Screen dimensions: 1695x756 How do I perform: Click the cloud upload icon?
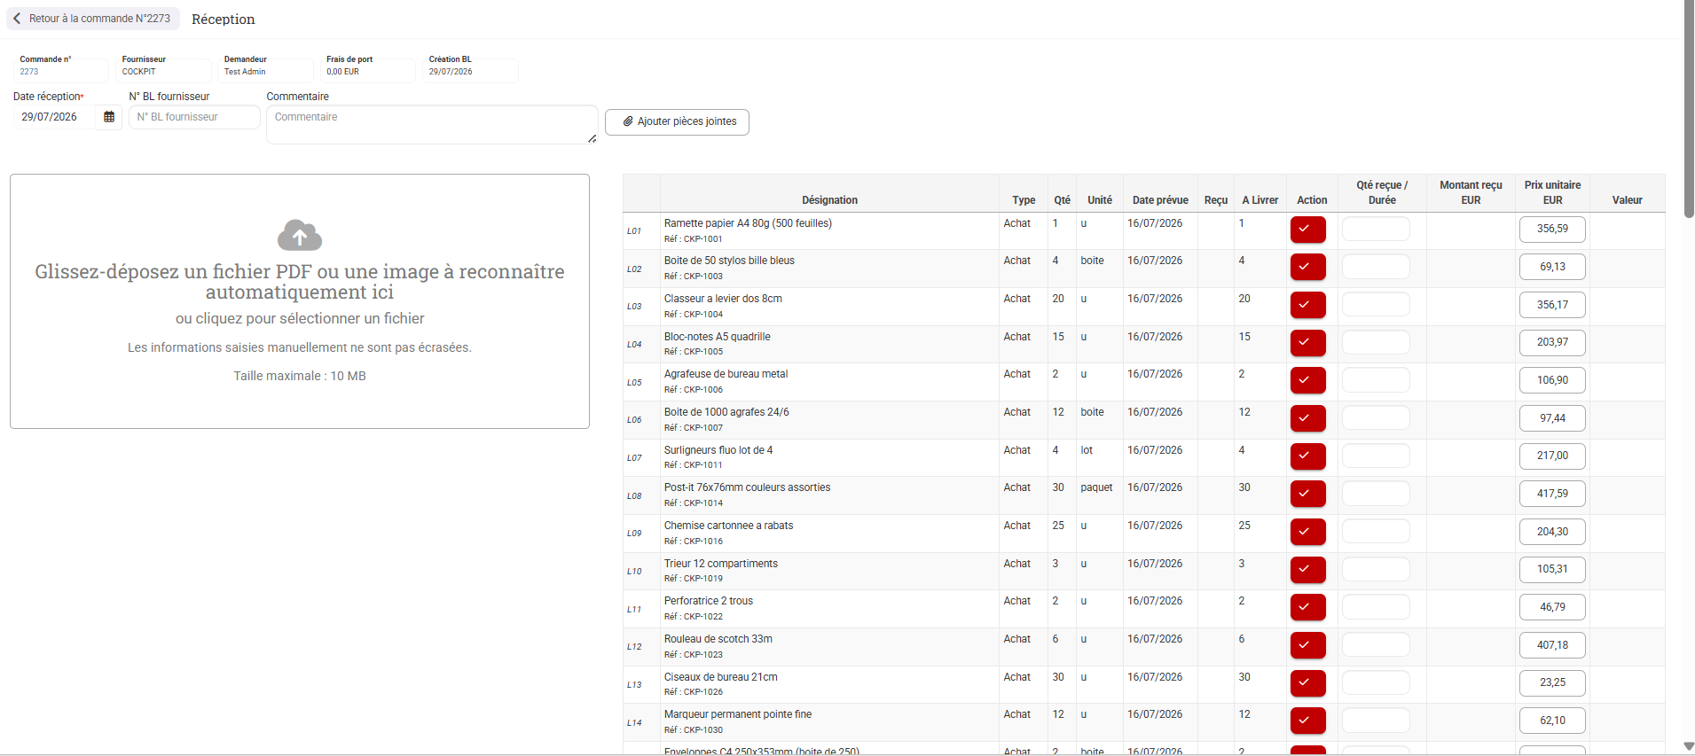(x=300, y=236)
